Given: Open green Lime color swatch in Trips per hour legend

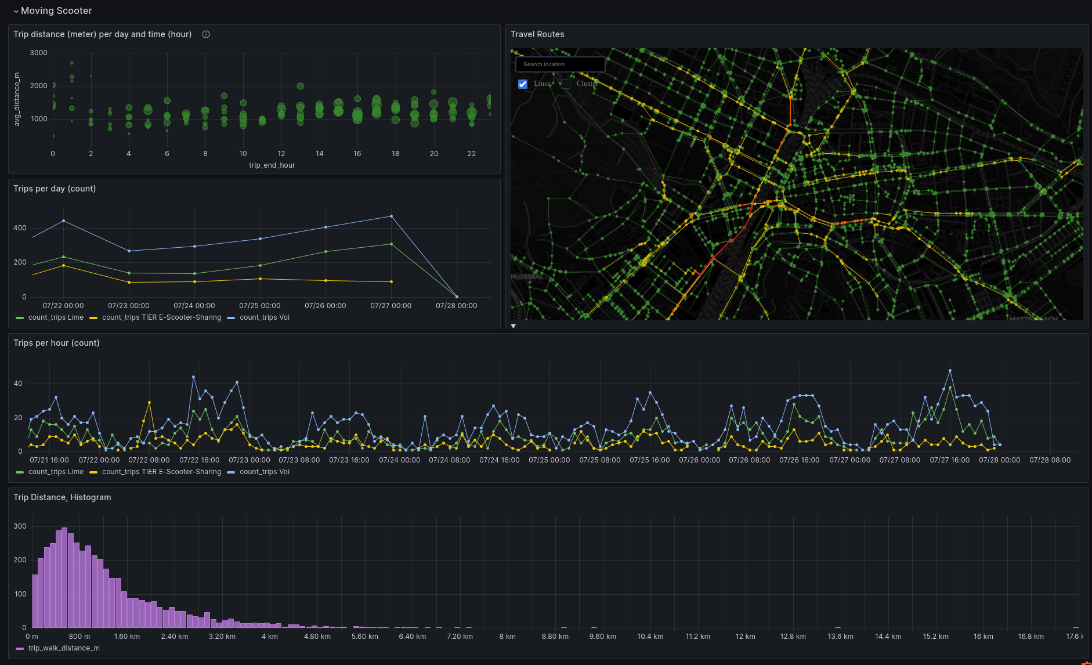Looking at the screenshot, I should point(20,472).
